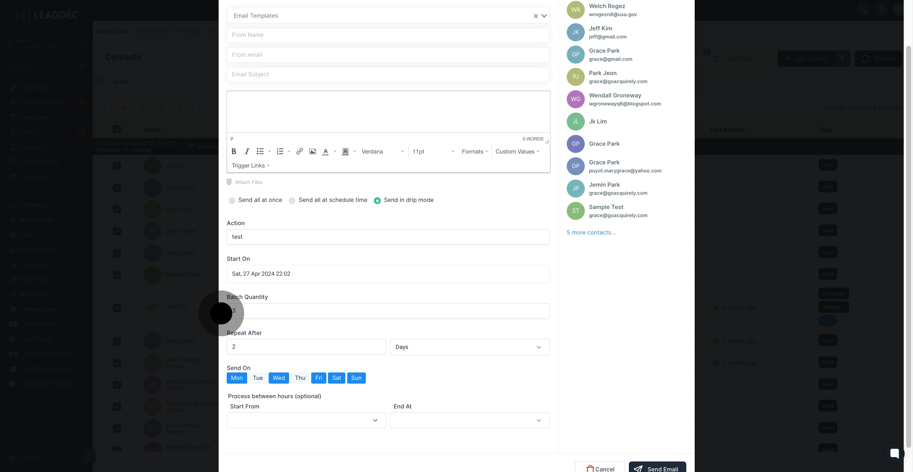Open the text color picker arrow
The image size is (913, 472).
(x=335, y=151)
